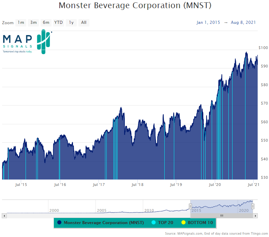Viewport: 269px width, 237px height.
Task: Click the Jul '21 axis label
Action: click(x=254, y=185)
